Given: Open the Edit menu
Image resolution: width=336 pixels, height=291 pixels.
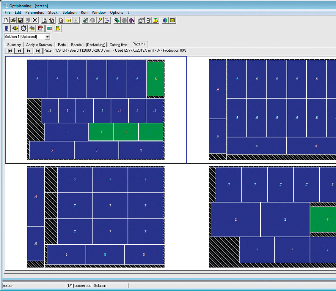Looking at the screenshot, I should click(x=18, y=12).
